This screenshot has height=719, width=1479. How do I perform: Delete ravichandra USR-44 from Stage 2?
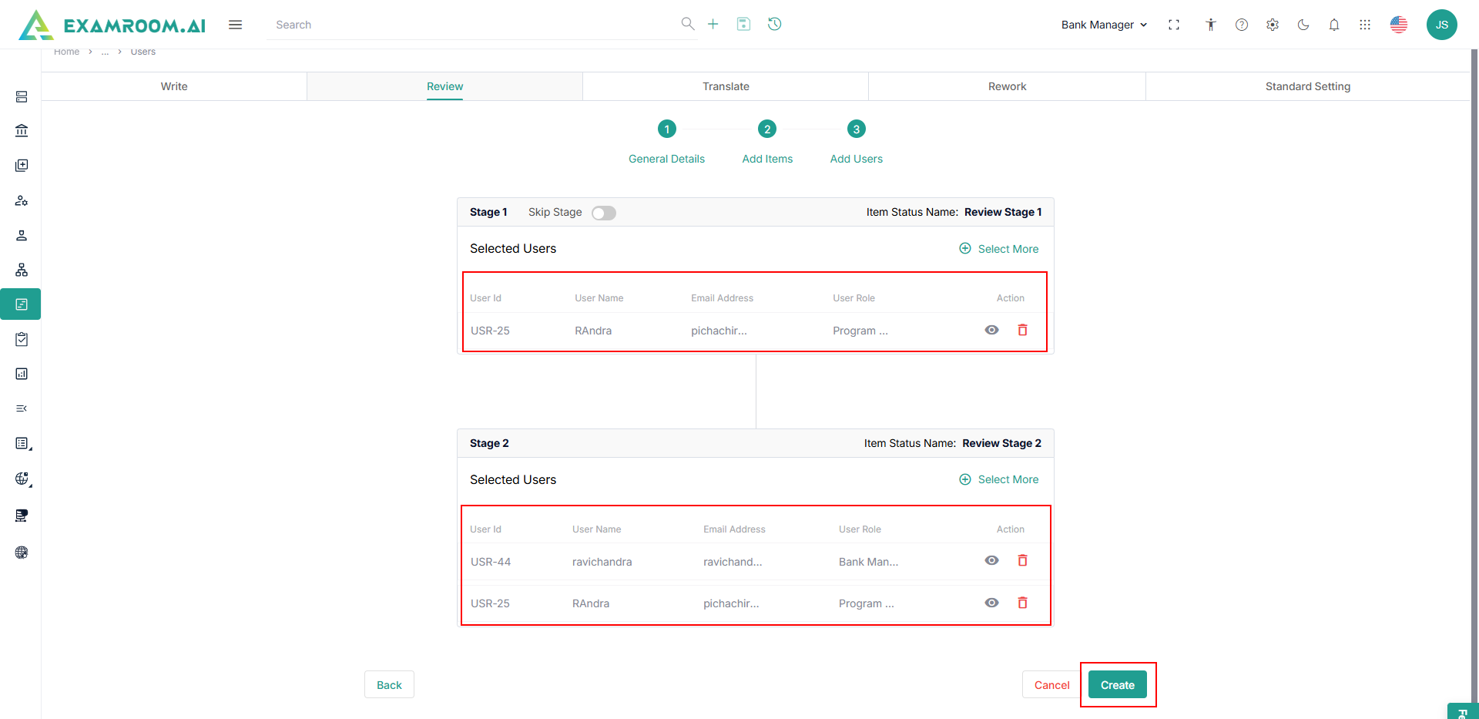tap(1023, 560)
